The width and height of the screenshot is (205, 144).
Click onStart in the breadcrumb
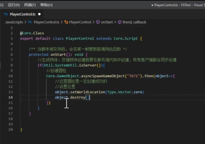107,22
